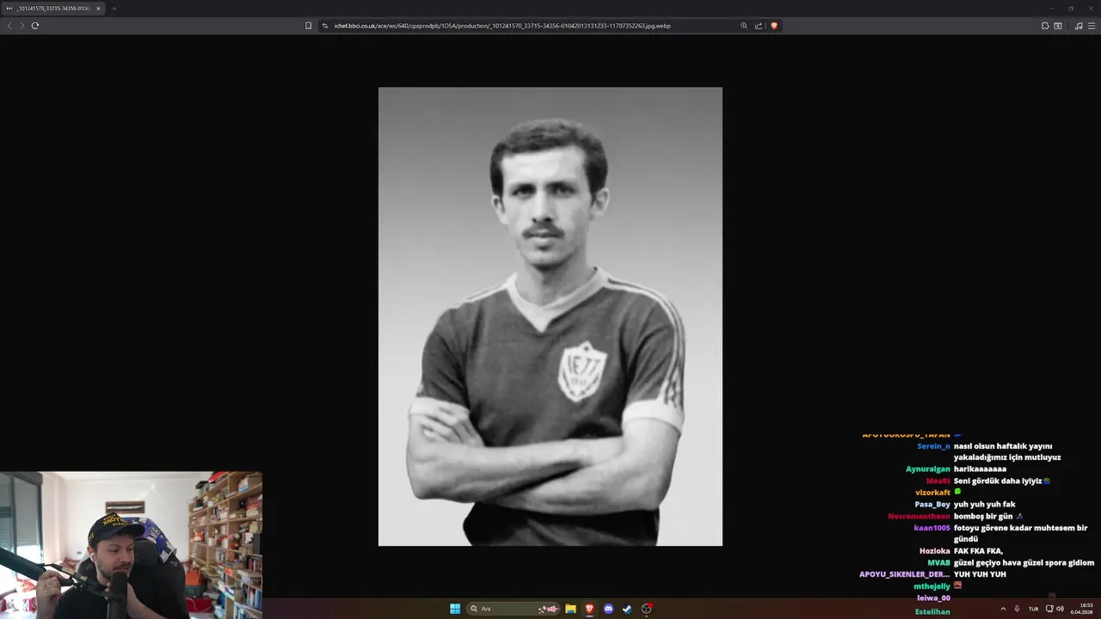Screen dimensions: 1101x619
Task: Select the _101241570_33715 tab
Action: [x=53, y=9]
